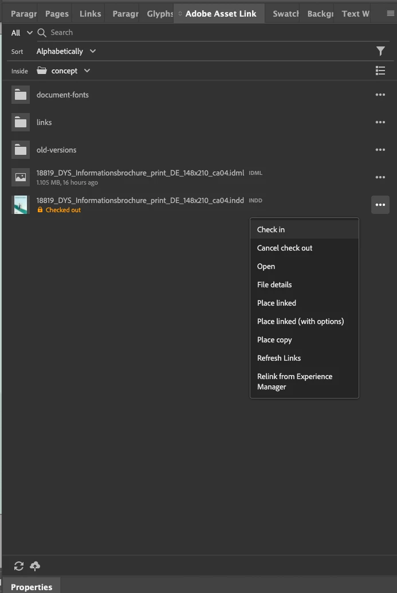Click the IDML file image icon

(x=21, y=177)
